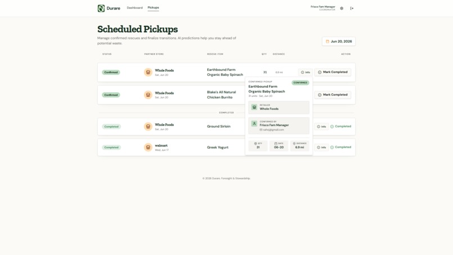Open the Dashboard tab
Screen dimensions: 453x255
coord(135,8)
